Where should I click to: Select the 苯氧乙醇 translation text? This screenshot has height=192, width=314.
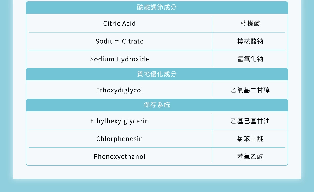click(x=250, y=156)
